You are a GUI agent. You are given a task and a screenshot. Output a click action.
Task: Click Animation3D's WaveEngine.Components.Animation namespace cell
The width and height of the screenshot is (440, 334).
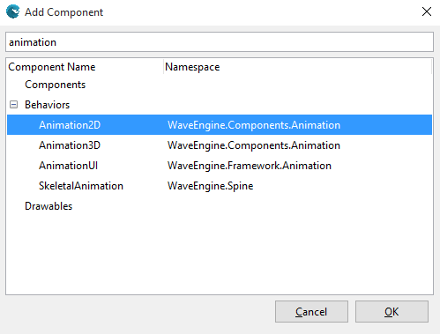click(254, 145)
